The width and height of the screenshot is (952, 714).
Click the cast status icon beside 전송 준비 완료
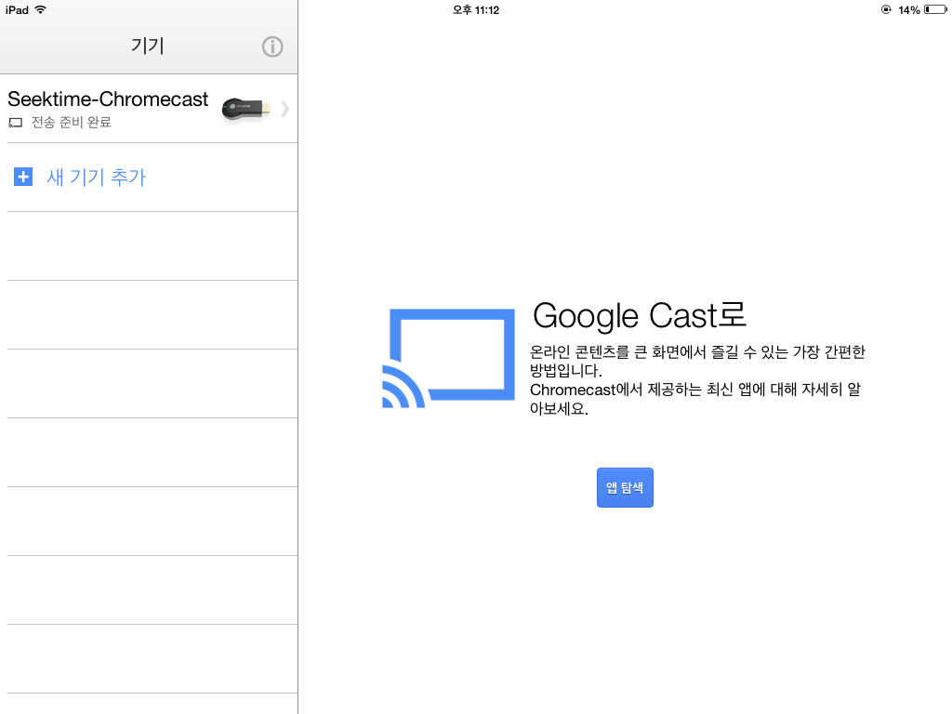[x=15, y=123]
